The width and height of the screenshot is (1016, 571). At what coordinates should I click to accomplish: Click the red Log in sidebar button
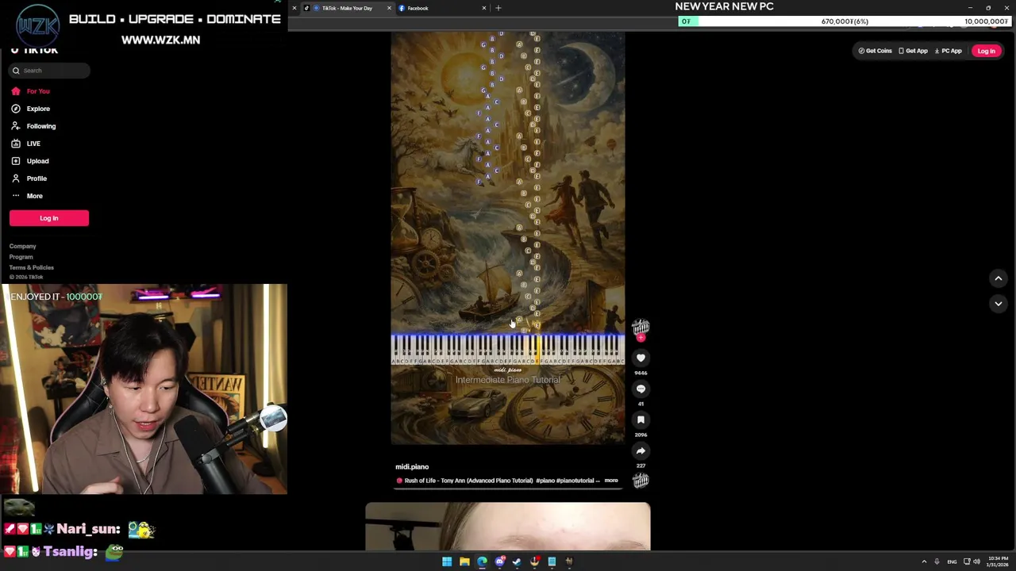49,218
